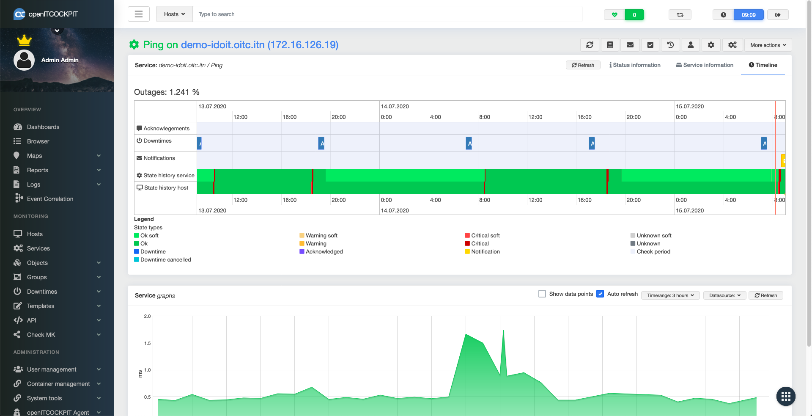Expand the Reports sidebar menu

pos(57,170)
